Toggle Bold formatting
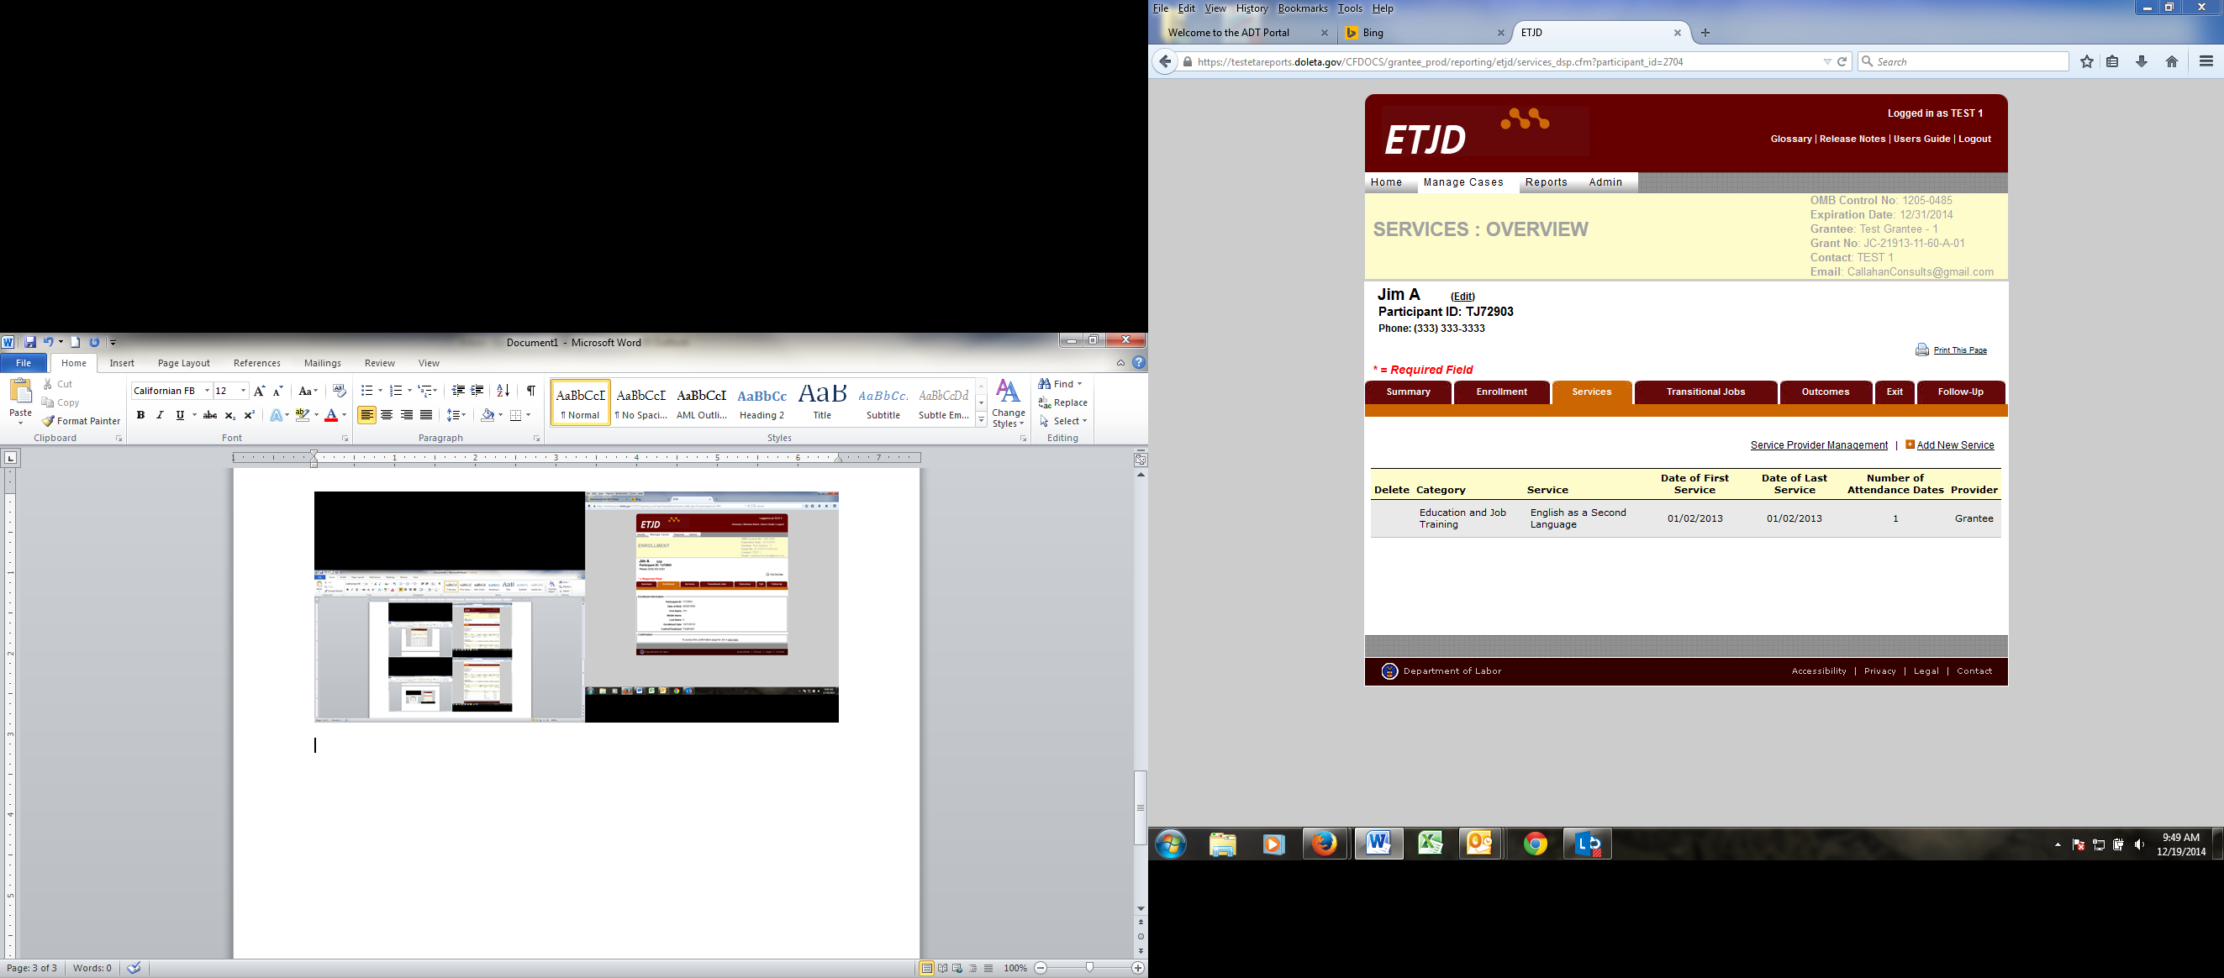2224x978 pixels. [140, 415]
